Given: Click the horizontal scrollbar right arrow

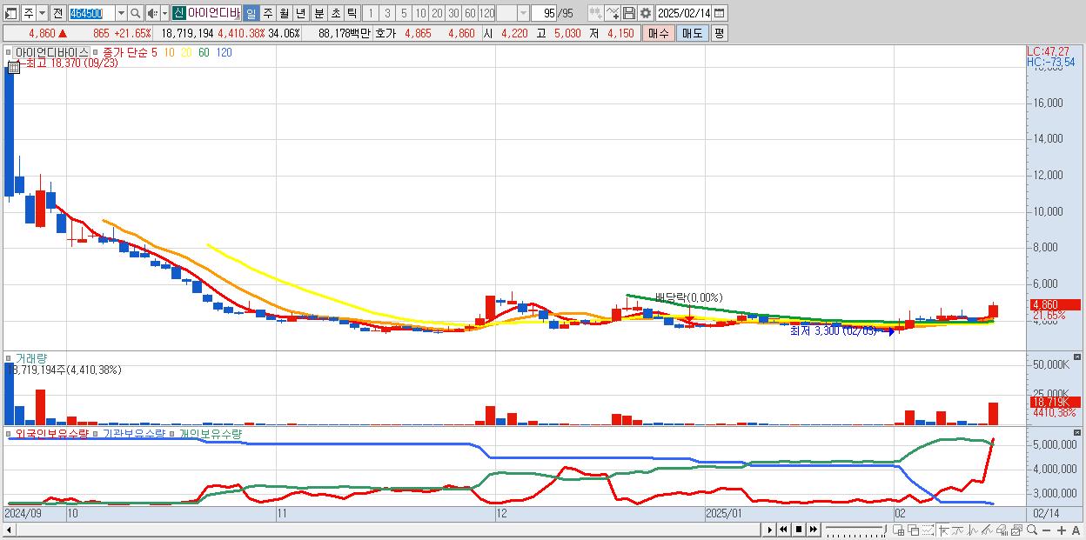Looking at the screenshot, I should [x=768, y=530].
